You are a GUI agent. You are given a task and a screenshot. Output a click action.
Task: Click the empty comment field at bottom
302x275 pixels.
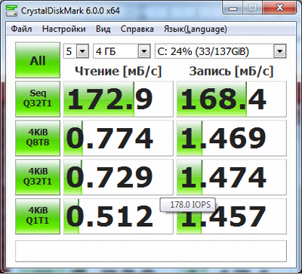pos(151,251)
